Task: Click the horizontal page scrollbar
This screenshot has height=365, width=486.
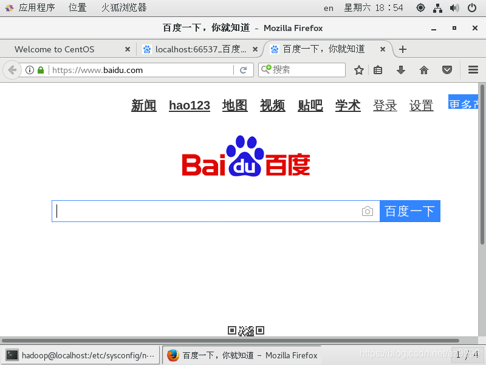Action: 230,341
